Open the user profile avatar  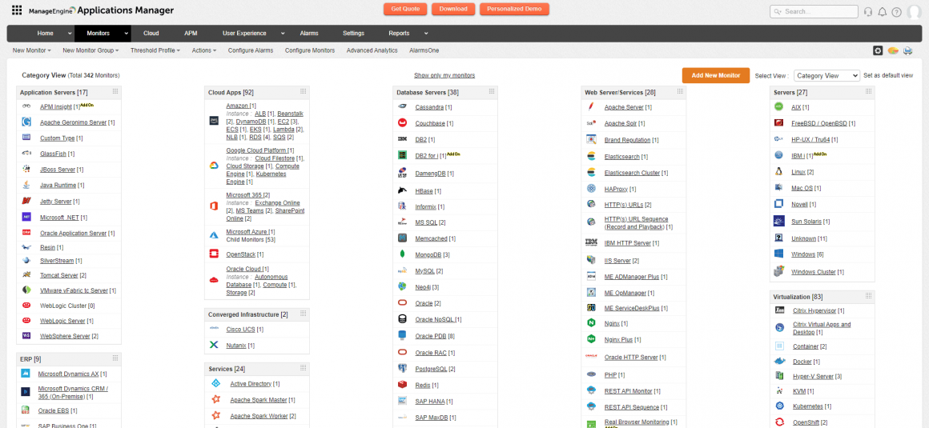914,12
